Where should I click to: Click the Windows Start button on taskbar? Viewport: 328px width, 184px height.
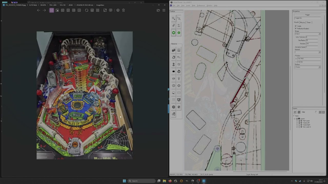coord(124,181)
